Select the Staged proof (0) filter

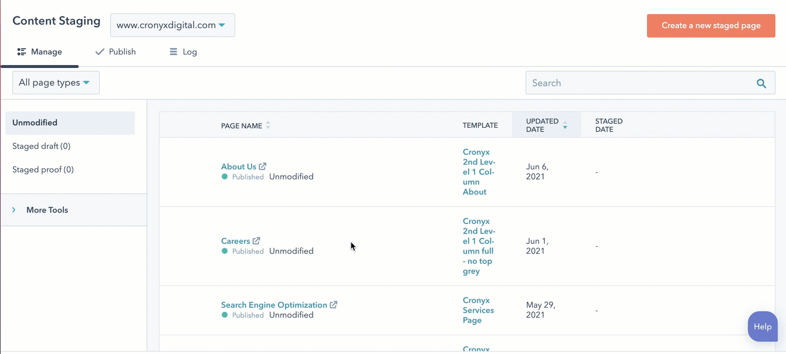point(43,169)
